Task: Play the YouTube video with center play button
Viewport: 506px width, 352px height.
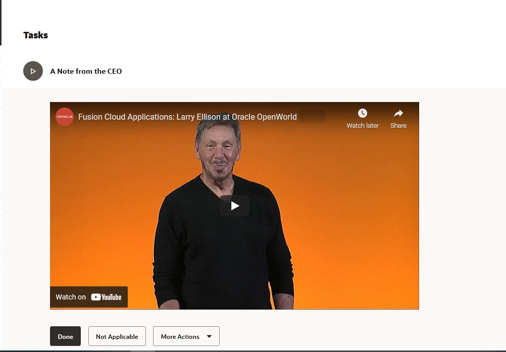Action: (235, 206)
